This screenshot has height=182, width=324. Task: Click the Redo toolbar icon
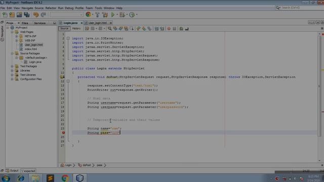(43, 15)
